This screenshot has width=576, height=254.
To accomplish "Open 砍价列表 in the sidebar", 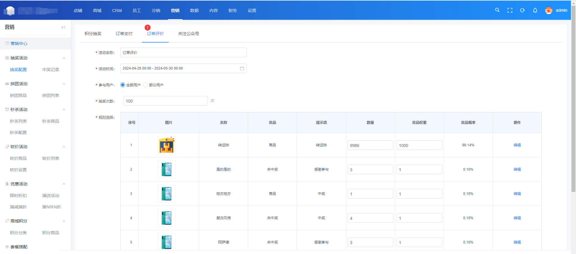I will 51,158.
